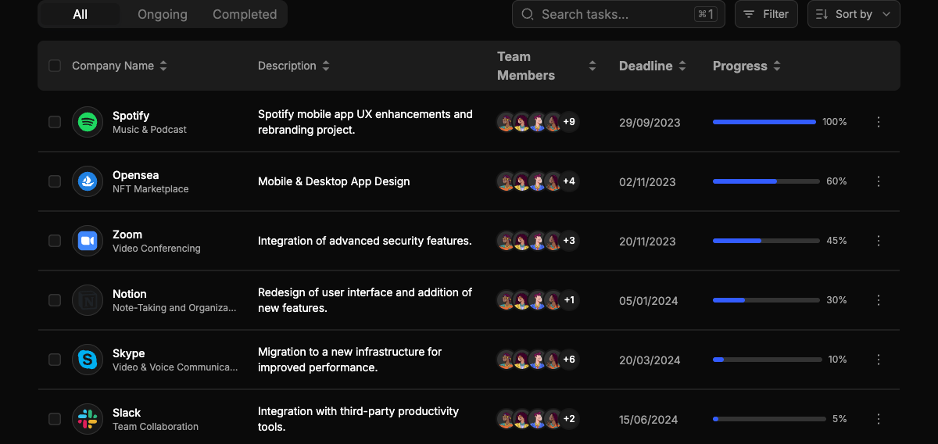Click 'Mobile & Desktop App Design' description
Image resolution: width=938 pixels, height=444 pixels.
334,181
